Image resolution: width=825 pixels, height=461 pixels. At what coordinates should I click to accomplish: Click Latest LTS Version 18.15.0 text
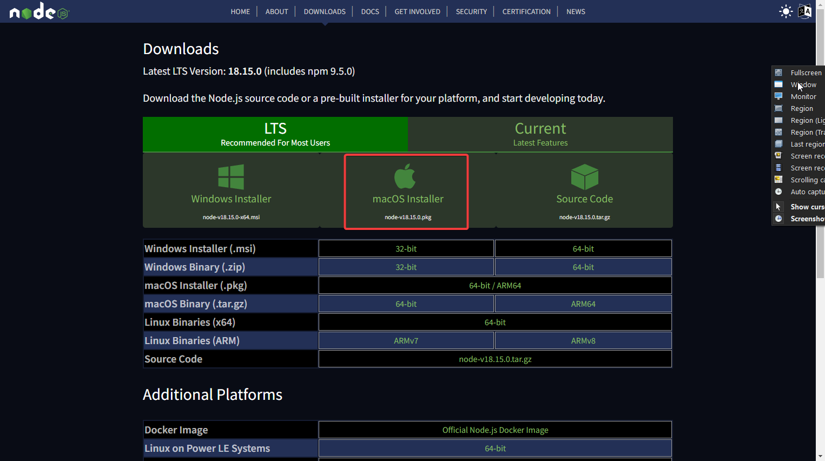click(249, 71)
